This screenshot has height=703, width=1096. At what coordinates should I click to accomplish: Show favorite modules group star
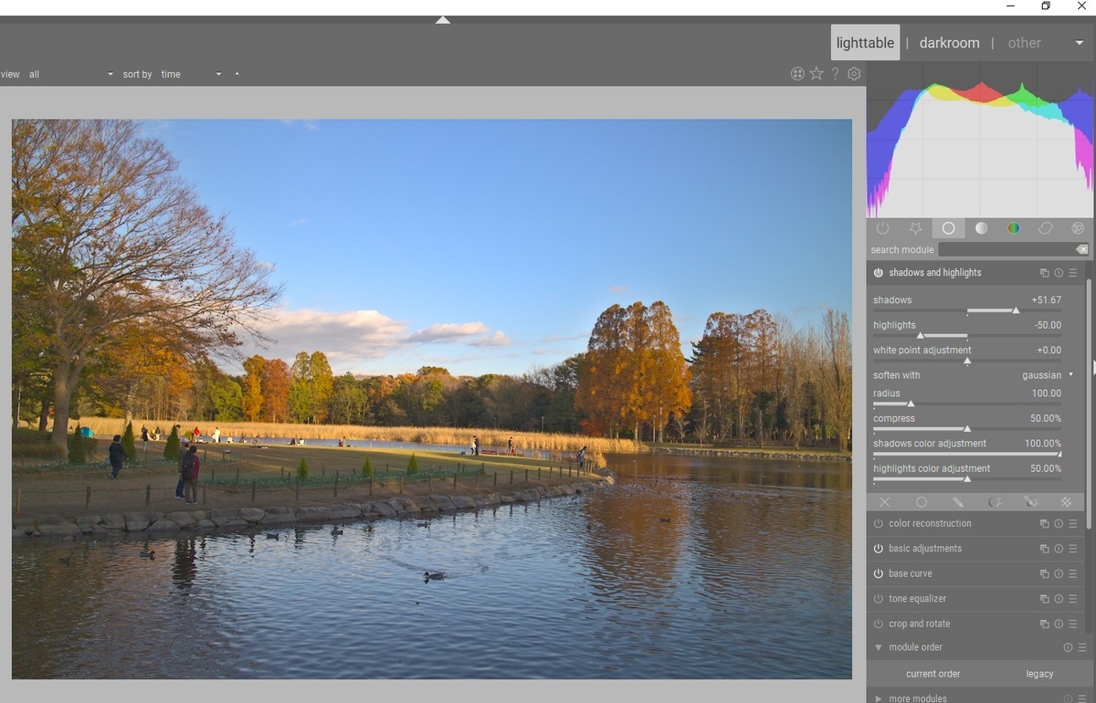915,228
